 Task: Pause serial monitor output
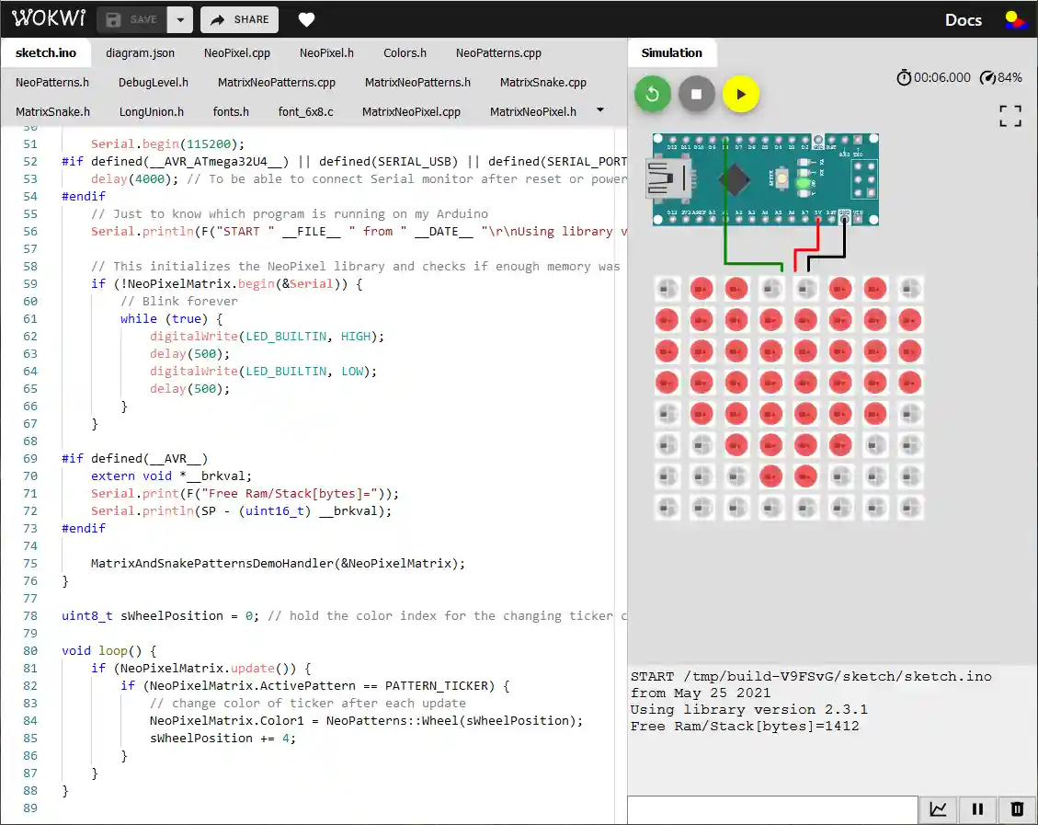click(x=977, y=809)
